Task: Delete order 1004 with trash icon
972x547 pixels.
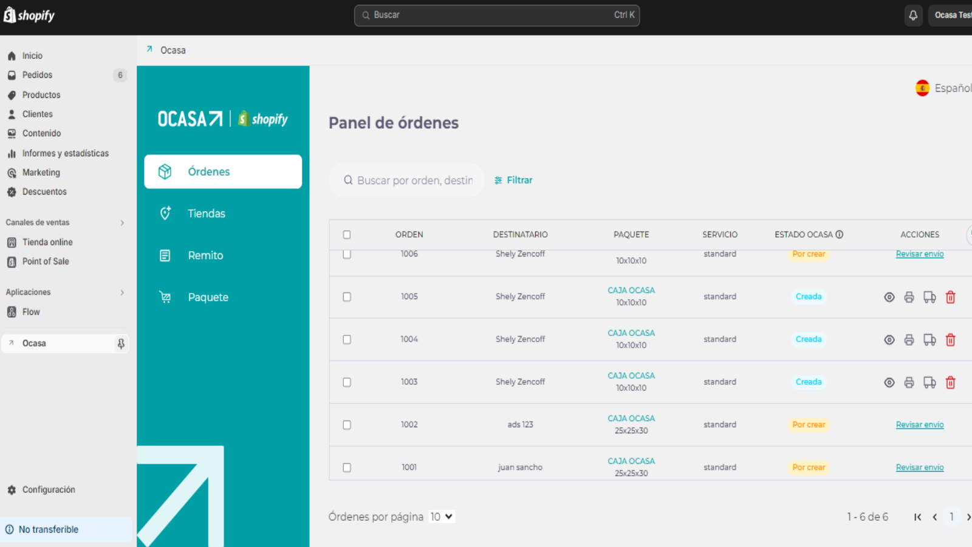Action: click(951, 340)
